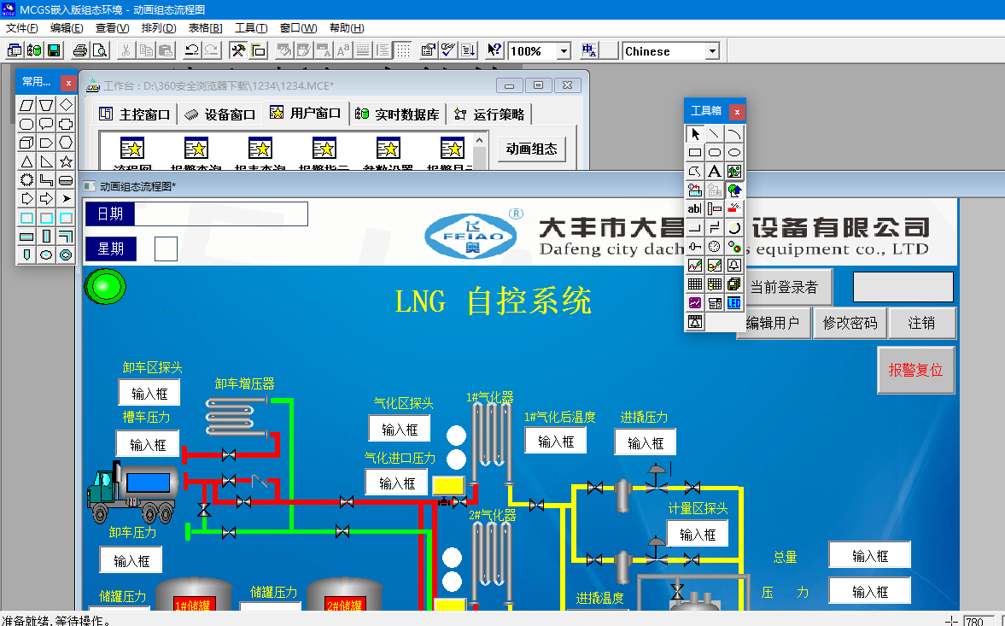Select the alarm bell component in toolbox
Viewport: 1005px width, 626px height.
pyautogui.click(x=734, y=266)
